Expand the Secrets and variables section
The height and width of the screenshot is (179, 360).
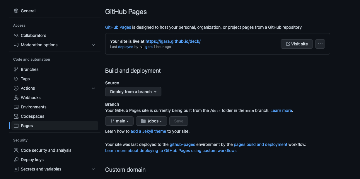(x=93, y=169)
